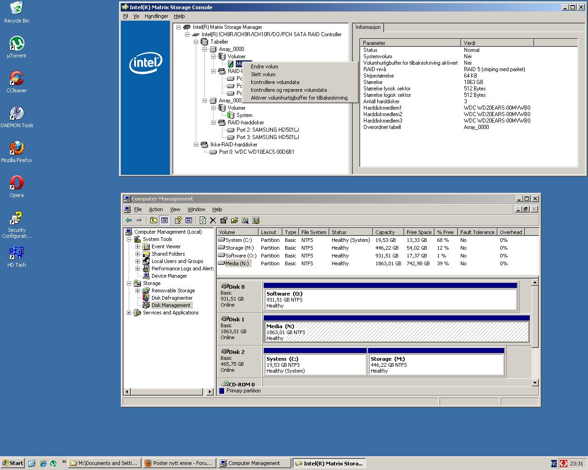Open Handlinger menu in Intel console
Viewport: 588px width, 470px height.
click(x=156, y=16)
